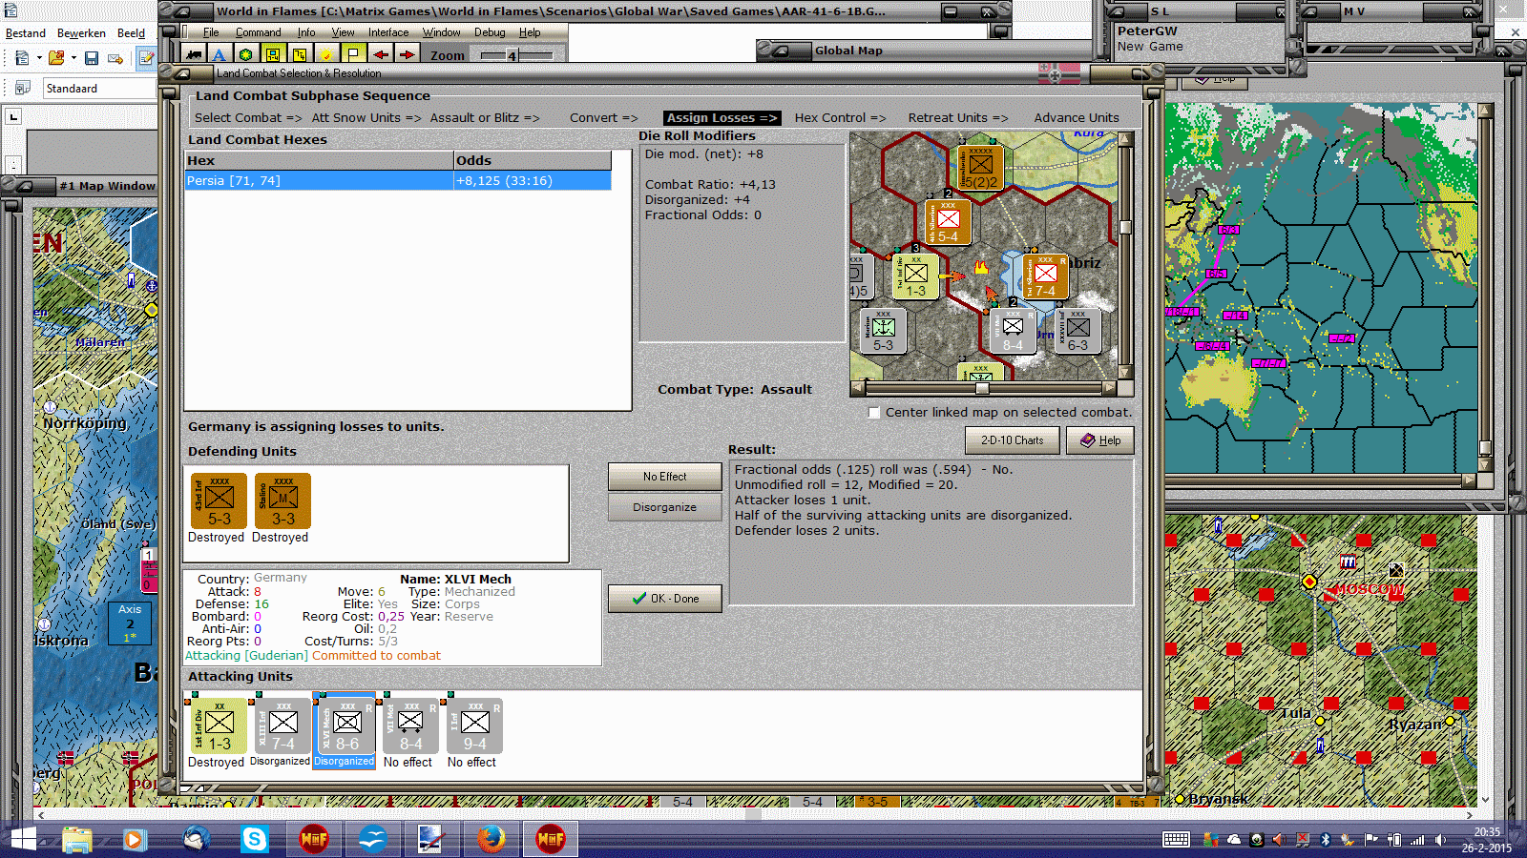Open the Window menu in World in Flames
The width and height of the screenshot is (1527, 858).
pyautogui.click(x=442, y=32)
